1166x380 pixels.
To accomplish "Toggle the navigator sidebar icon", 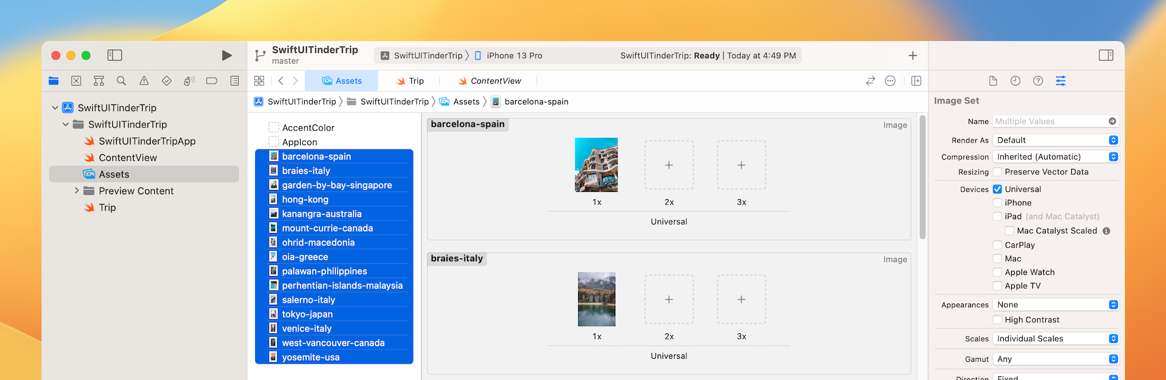I will (115, 55).
